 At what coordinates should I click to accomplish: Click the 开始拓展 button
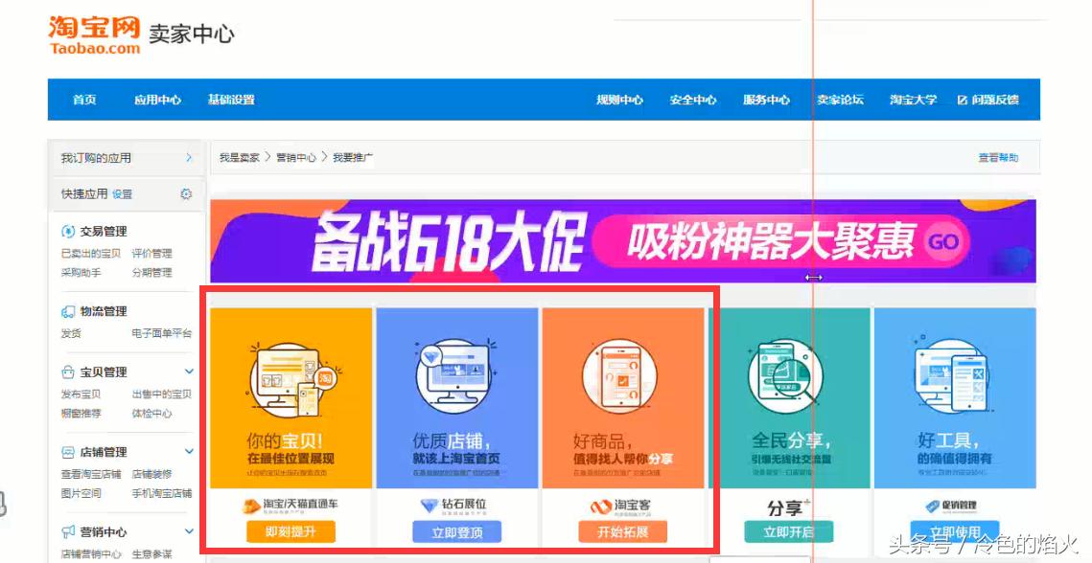click(622, 532)
